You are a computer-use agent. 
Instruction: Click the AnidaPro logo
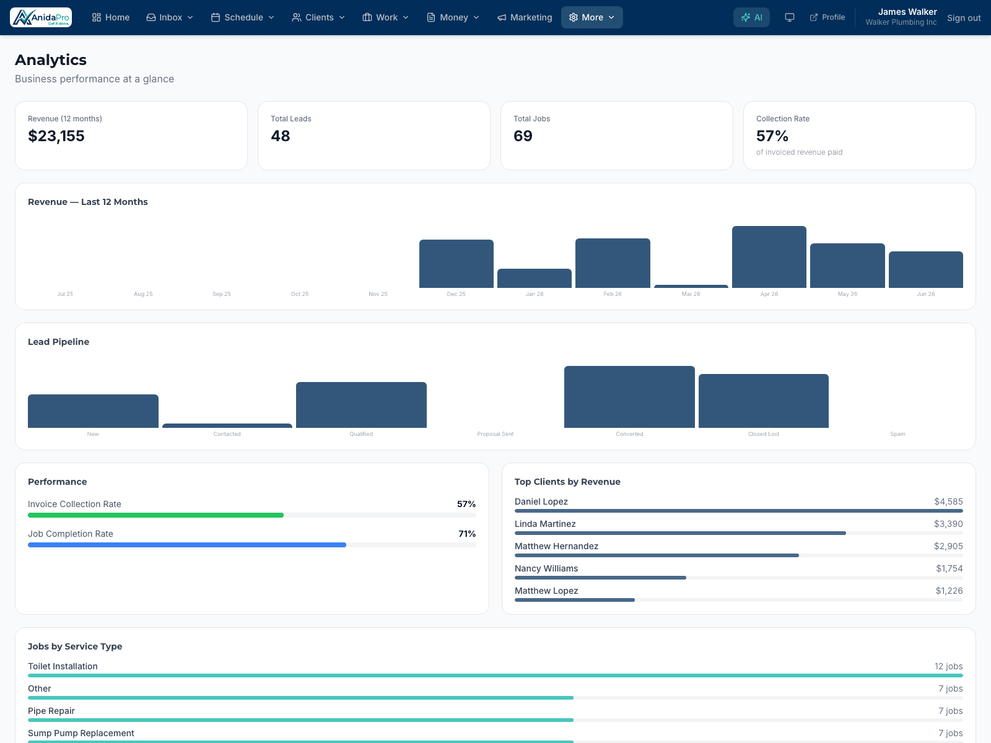pyautogui.click(x=41, y=17)
